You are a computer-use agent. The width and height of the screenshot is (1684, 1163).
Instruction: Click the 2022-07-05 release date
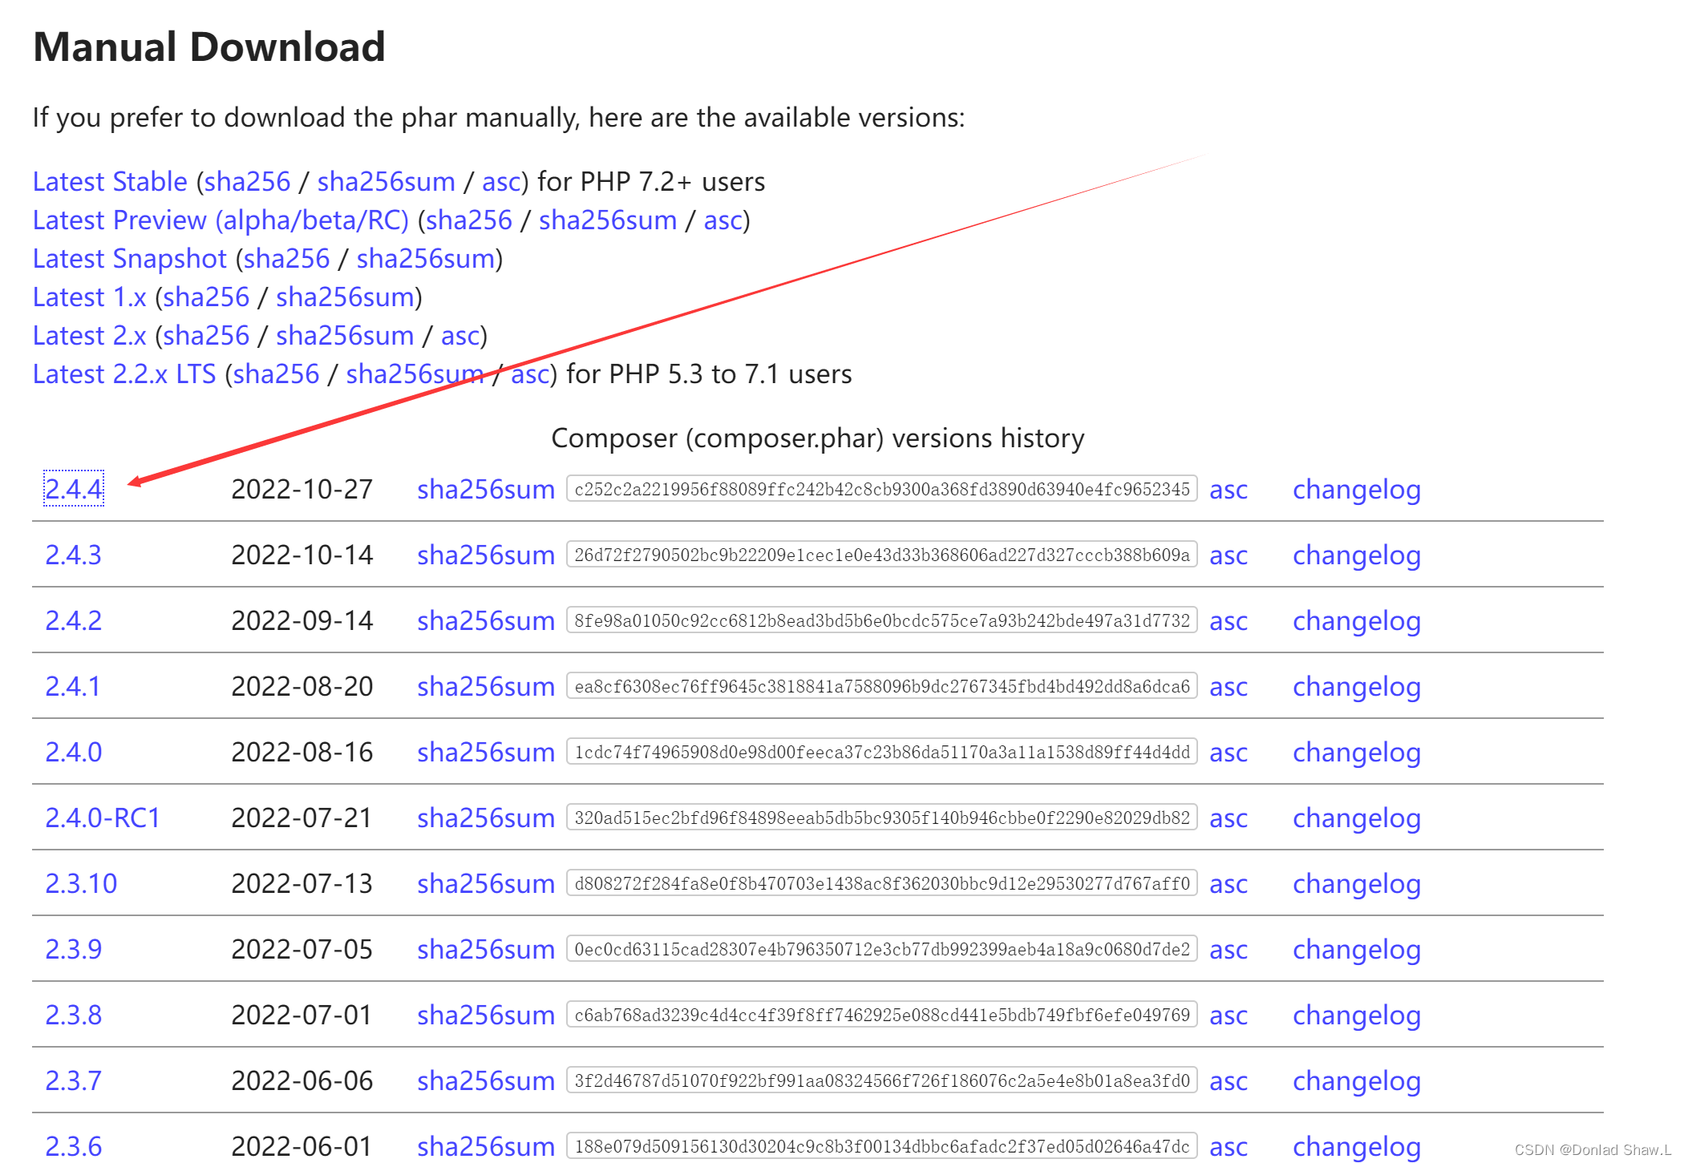302,949
